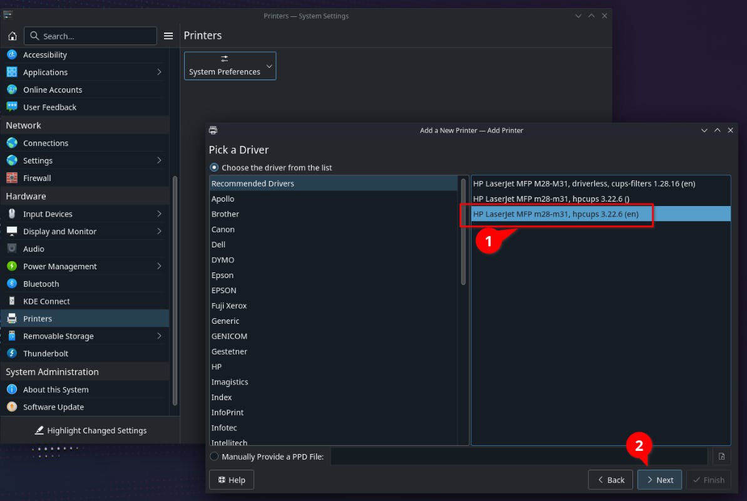Screen dimensions: 747x501
Task: Open the System Preferences dropdown
Action: coord(230,66)
